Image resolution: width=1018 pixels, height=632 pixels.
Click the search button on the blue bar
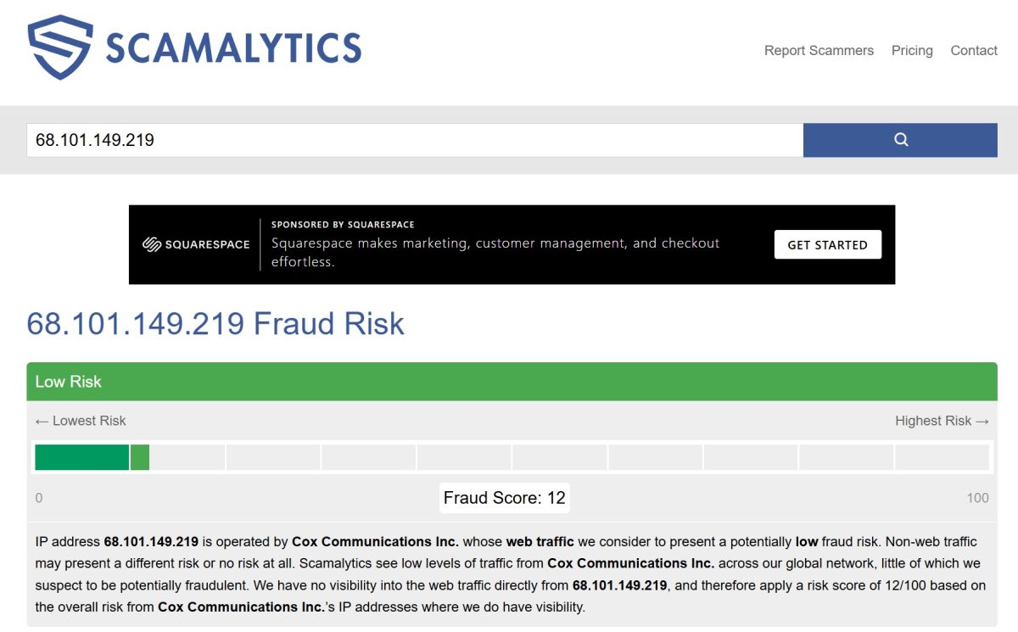[900, 139]
